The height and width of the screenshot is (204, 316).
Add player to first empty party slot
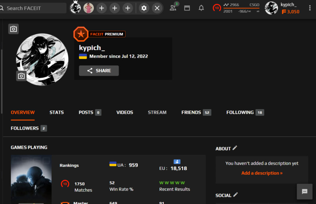[x=101, y=8]
